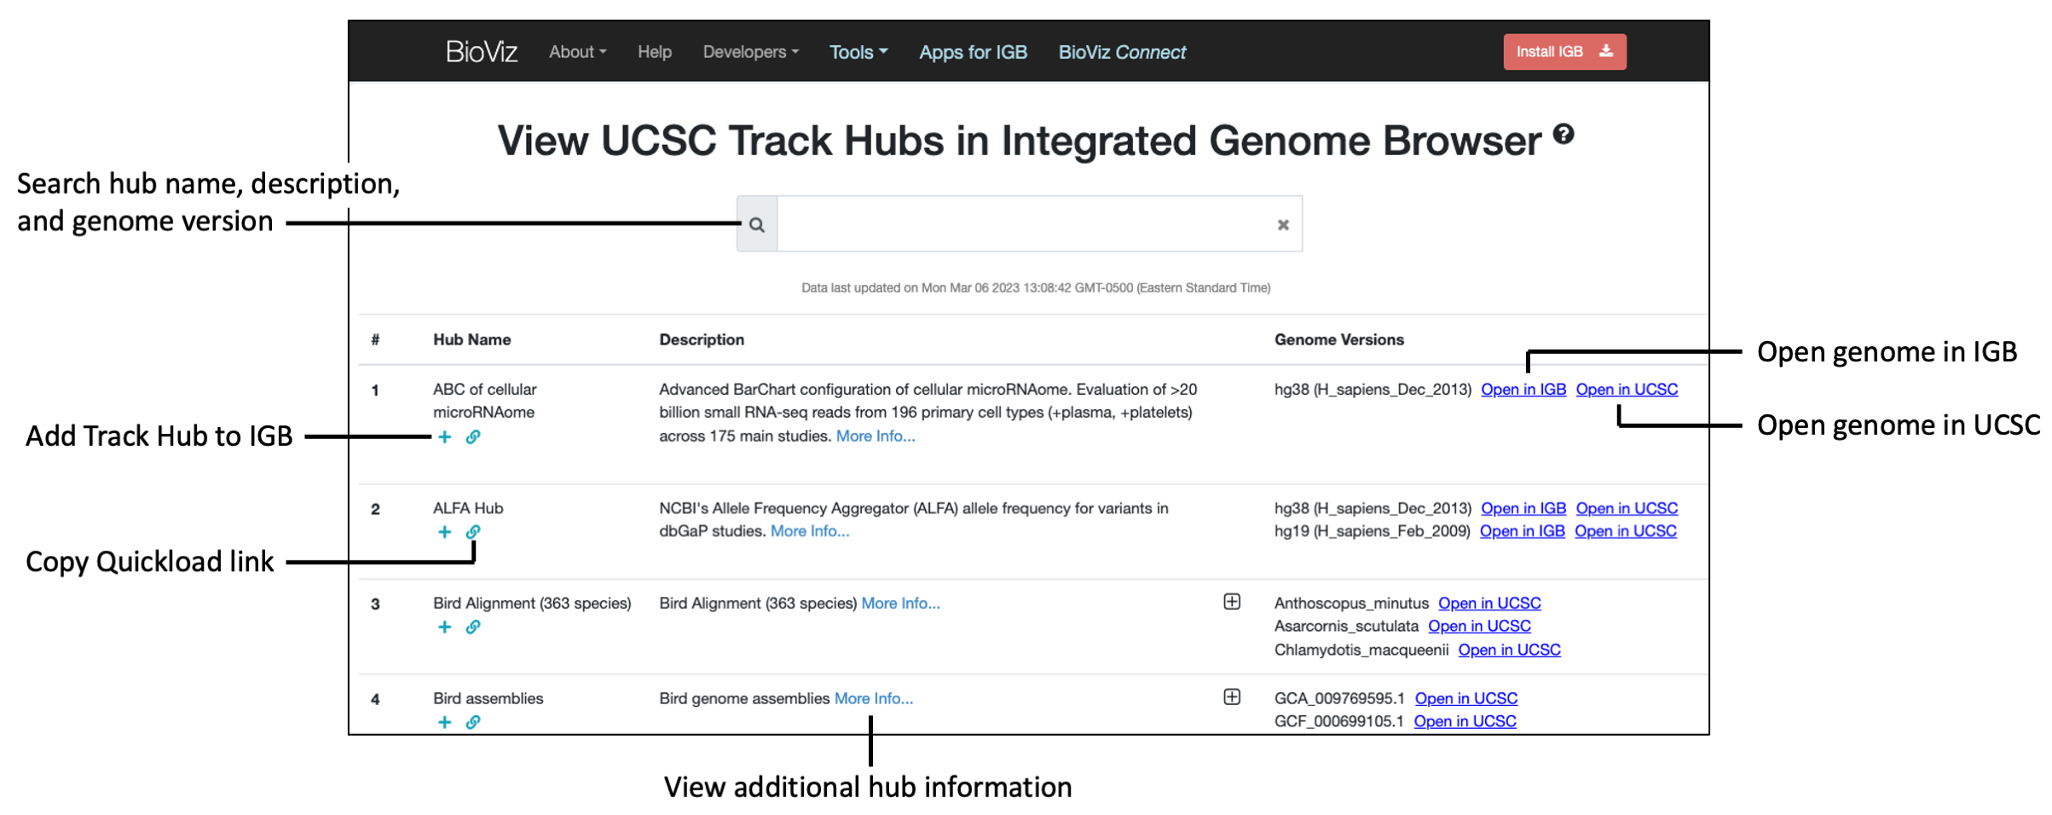Add Bird Alignment hub using plus icon

click(444, 627)
